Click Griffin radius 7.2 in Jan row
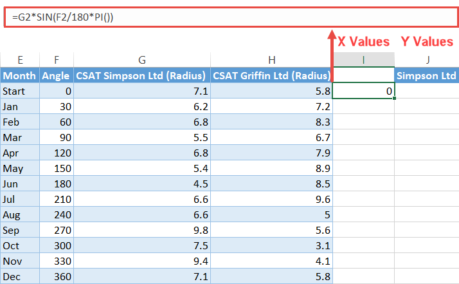Image resolution: width=459 pixels, height=284 pixels. (x=272, y=106)
